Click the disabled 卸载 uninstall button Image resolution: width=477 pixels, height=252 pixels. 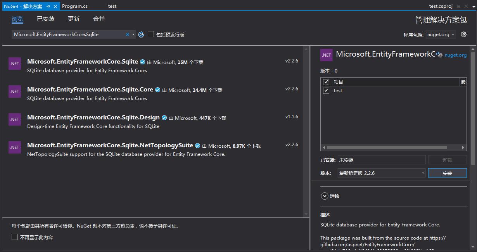coord(448,160)
